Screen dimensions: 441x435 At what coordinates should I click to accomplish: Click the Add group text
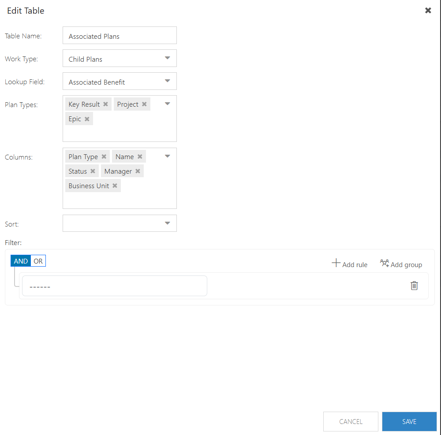click(x=406, y=265)
